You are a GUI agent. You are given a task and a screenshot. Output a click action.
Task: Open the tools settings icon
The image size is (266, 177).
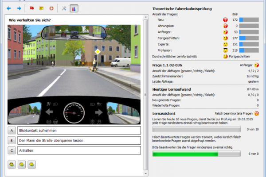click(64, 8)
